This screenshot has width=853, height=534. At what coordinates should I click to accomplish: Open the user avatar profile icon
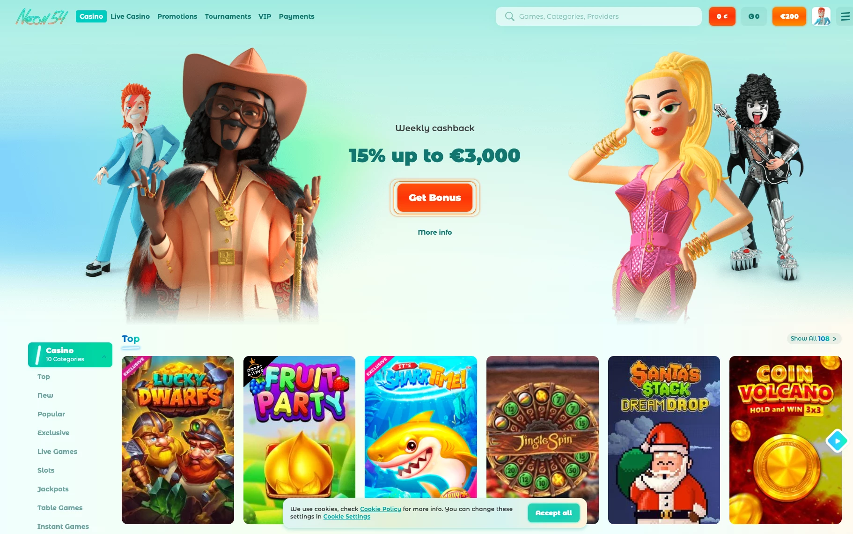[821, 16]
